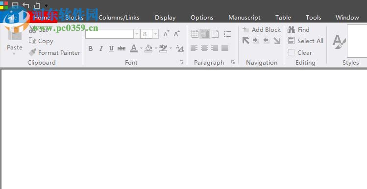Click the up-left arrow navigation icon

pyautogui.click(x=246, y=41)
